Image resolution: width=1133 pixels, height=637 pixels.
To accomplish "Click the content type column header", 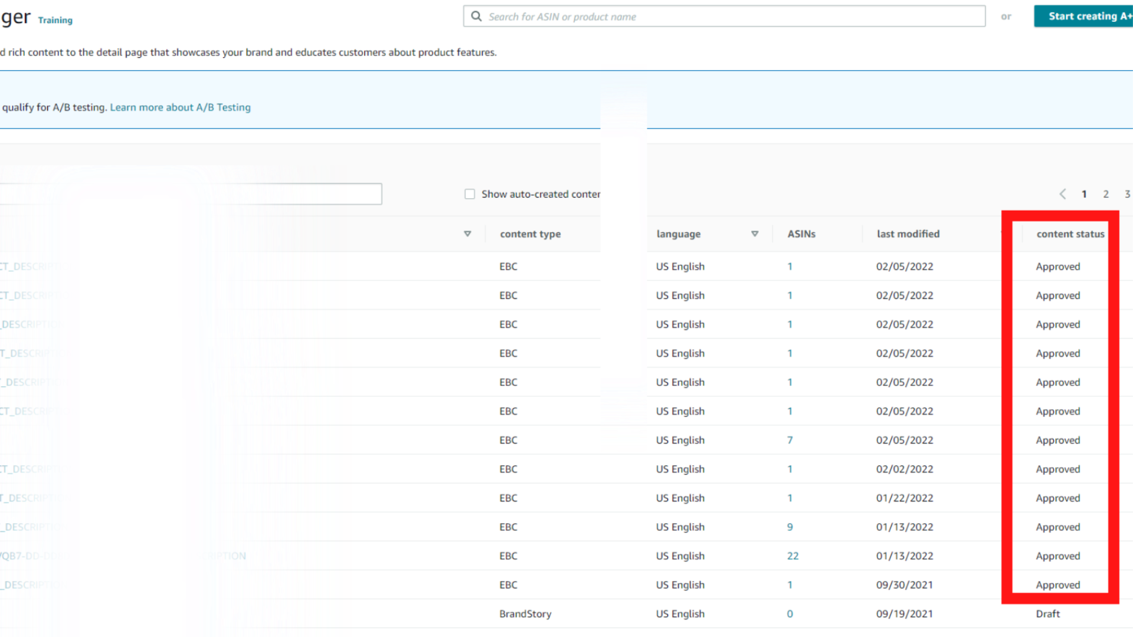I will [x=530, y=234].
